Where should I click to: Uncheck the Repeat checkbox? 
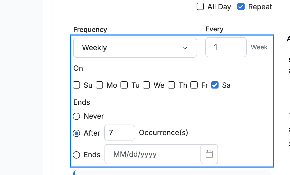(241, 6)
